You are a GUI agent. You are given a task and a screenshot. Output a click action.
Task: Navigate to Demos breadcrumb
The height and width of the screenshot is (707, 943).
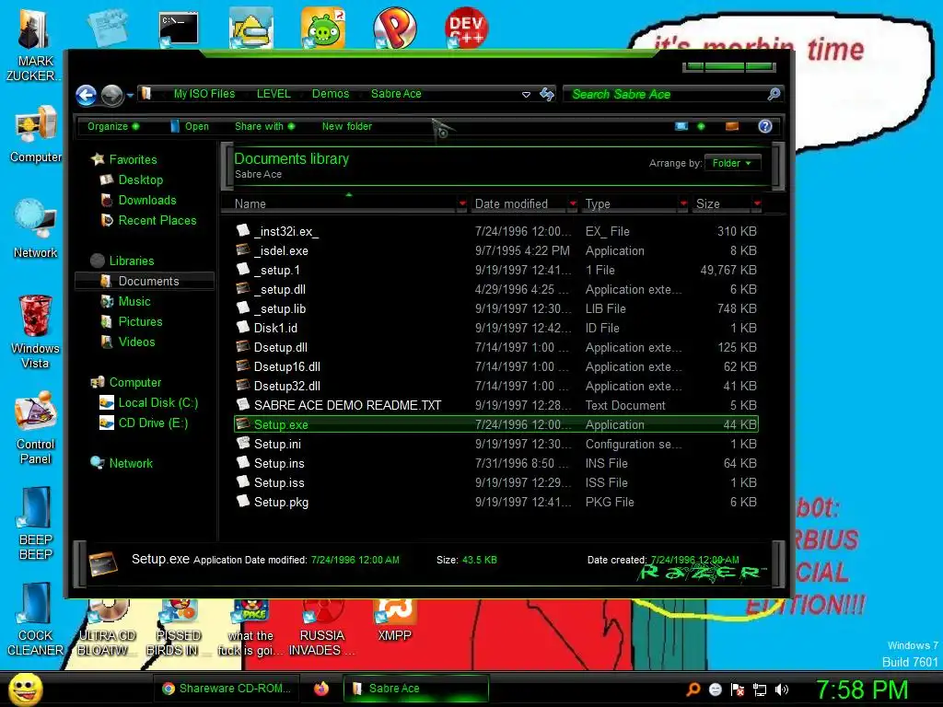[331, 94]
